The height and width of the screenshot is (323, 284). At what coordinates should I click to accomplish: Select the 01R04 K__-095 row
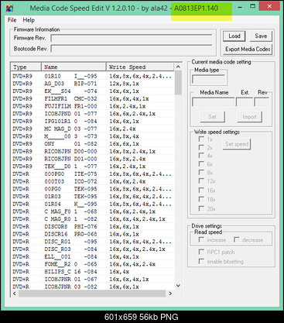(93, 204)
